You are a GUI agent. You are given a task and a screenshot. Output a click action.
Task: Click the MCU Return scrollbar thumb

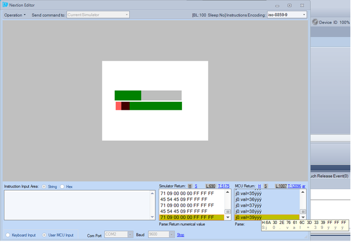click(303, 212)
